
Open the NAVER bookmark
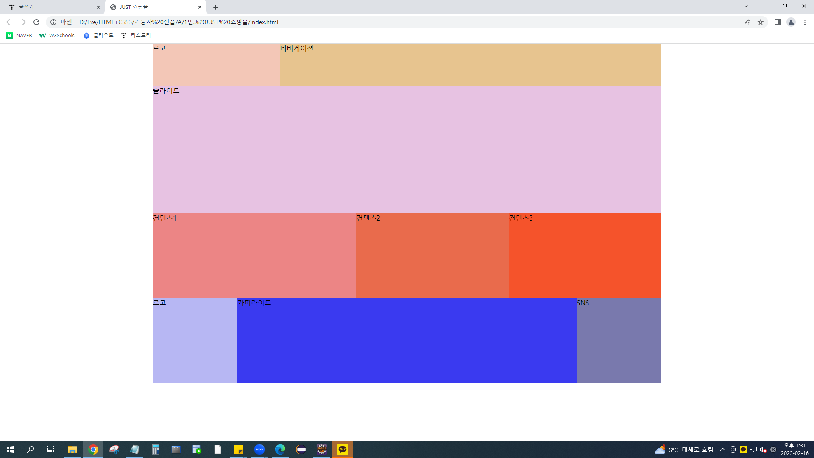point(20,36)
